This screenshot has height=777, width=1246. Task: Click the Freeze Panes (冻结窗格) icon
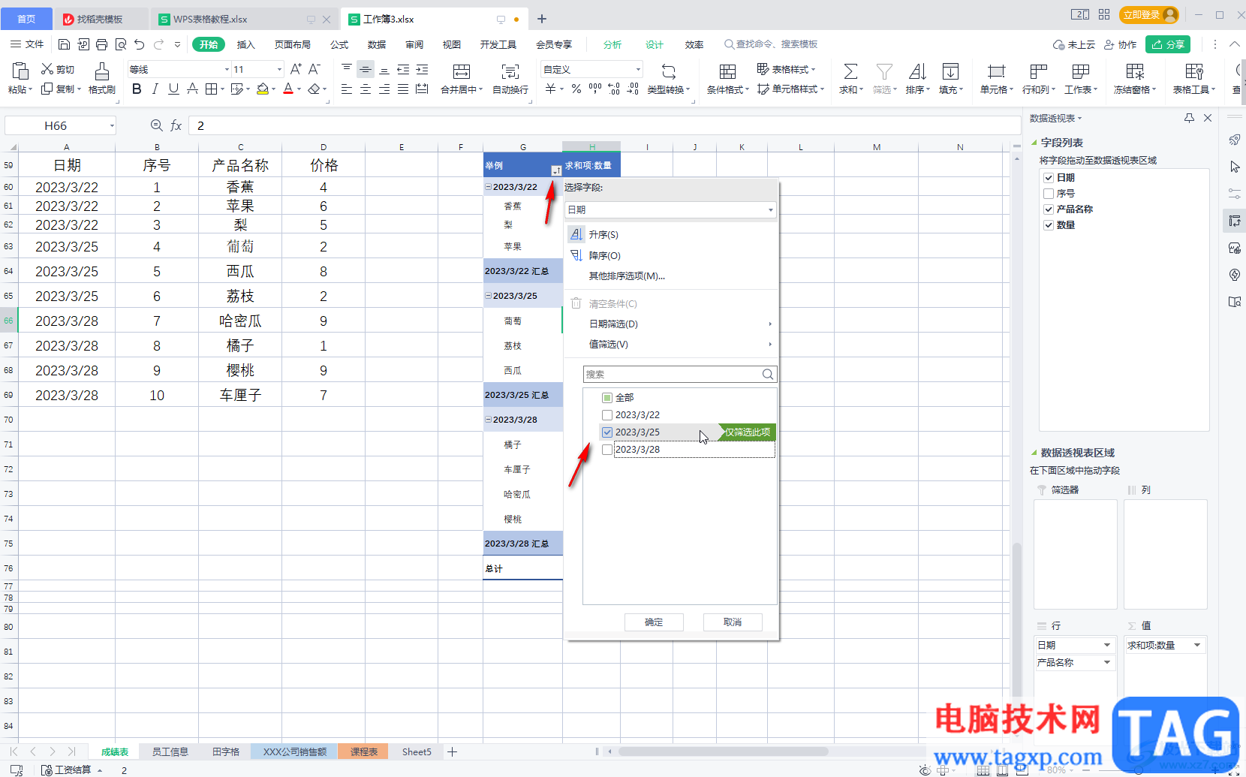pos(1135,71)
